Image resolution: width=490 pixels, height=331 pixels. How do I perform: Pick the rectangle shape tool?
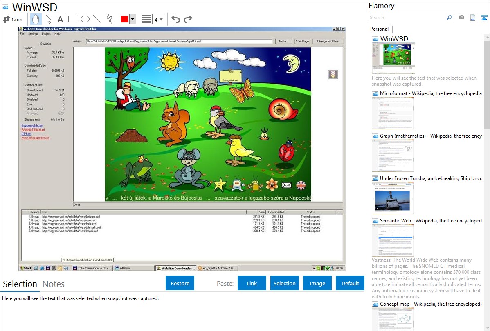pos(72,19)
